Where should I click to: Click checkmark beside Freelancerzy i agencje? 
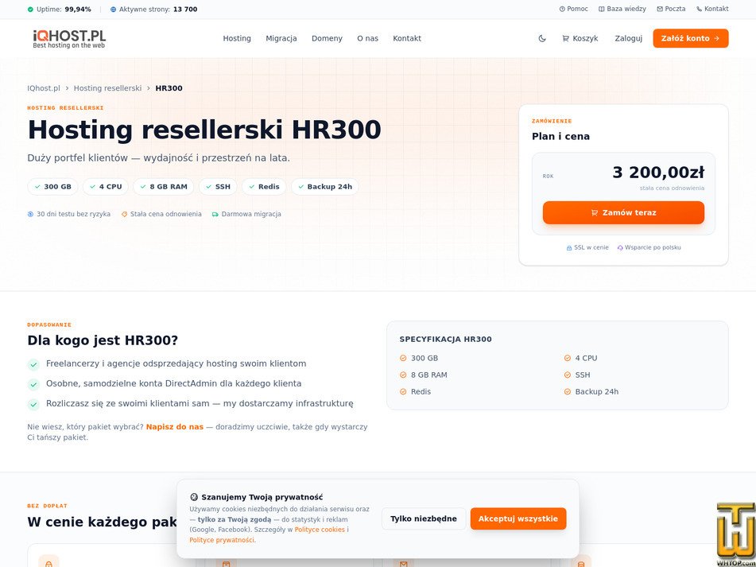(33, 364)
